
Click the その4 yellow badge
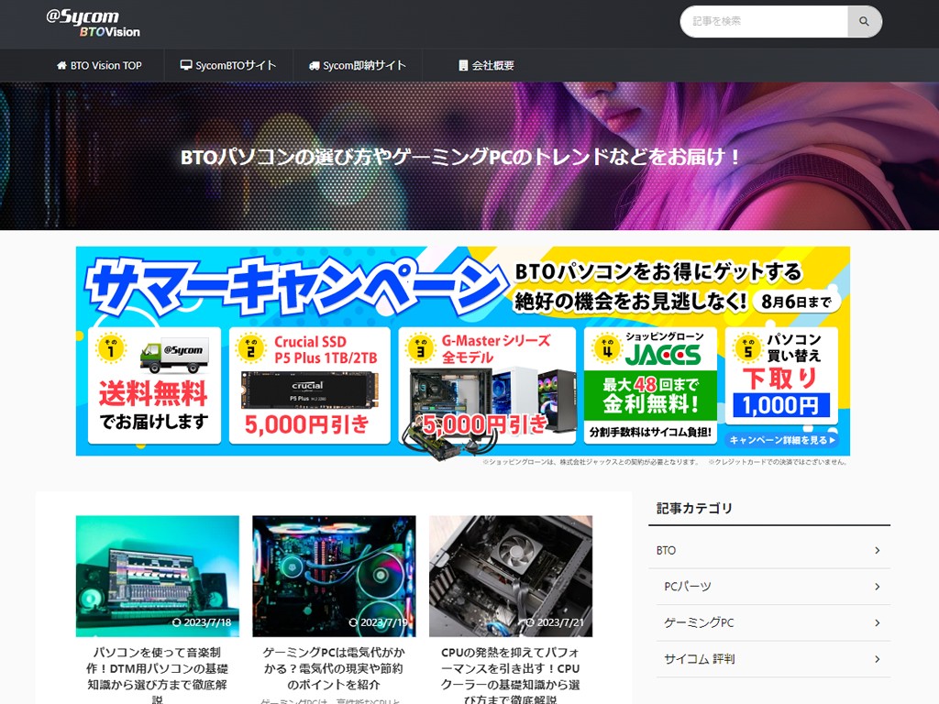coord(607,347)
